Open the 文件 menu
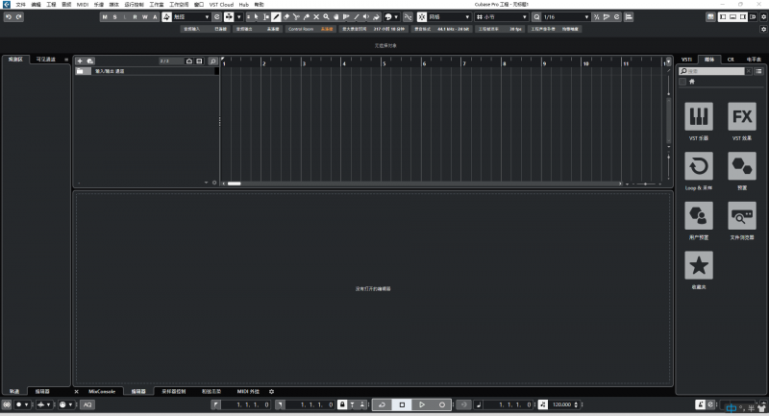The height and width of the screenshot is (416, 769). pos(20,5)
